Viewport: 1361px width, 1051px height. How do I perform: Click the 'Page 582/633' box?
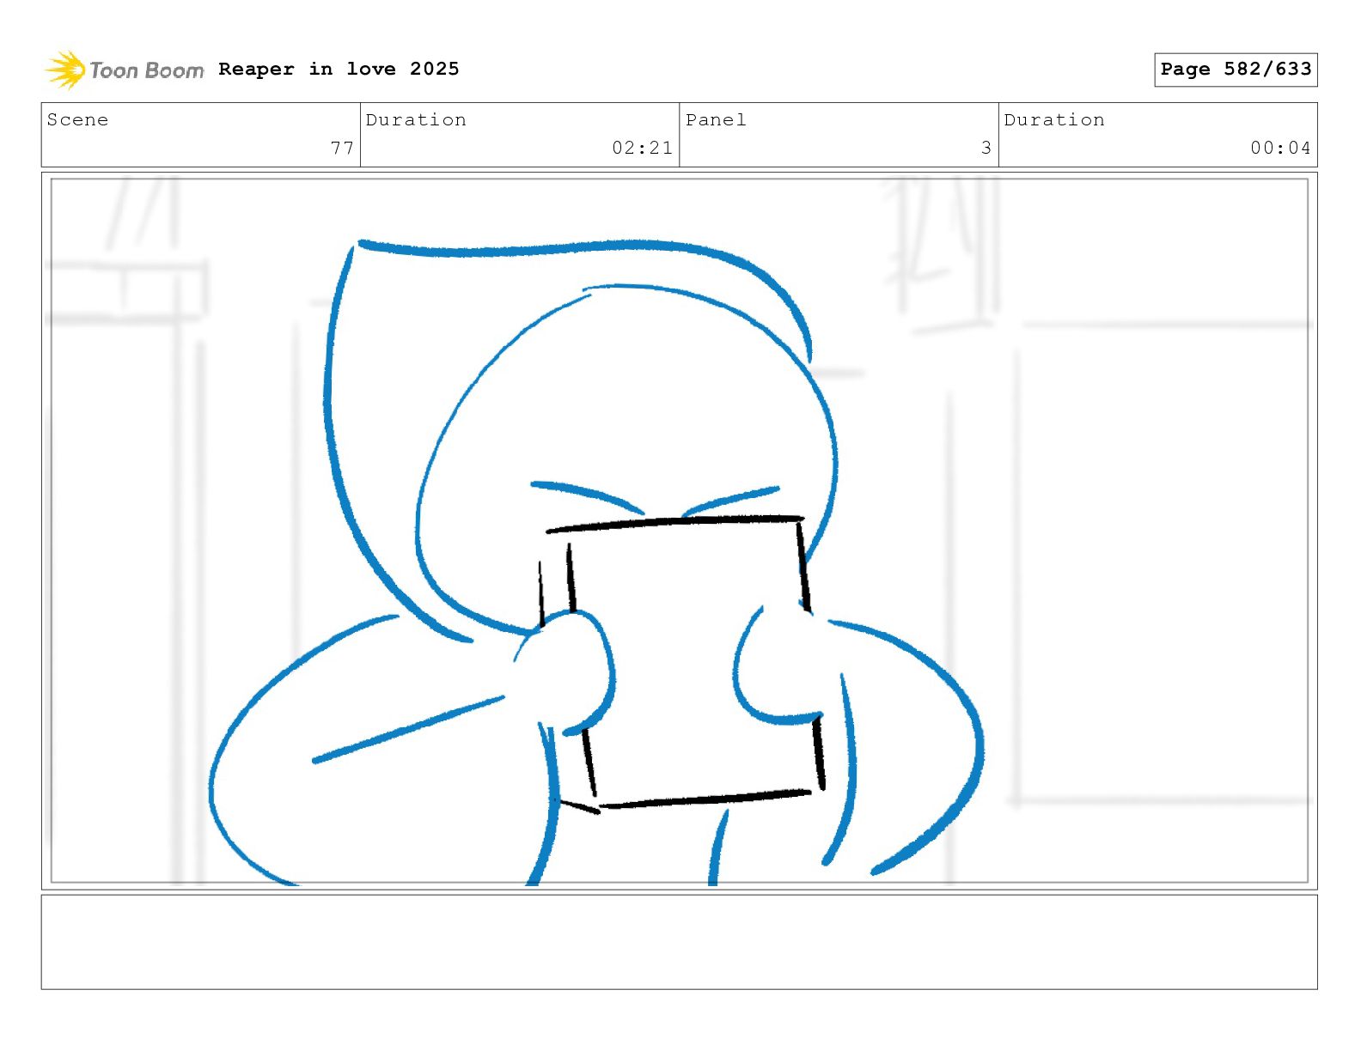[x=1236, y=70]
